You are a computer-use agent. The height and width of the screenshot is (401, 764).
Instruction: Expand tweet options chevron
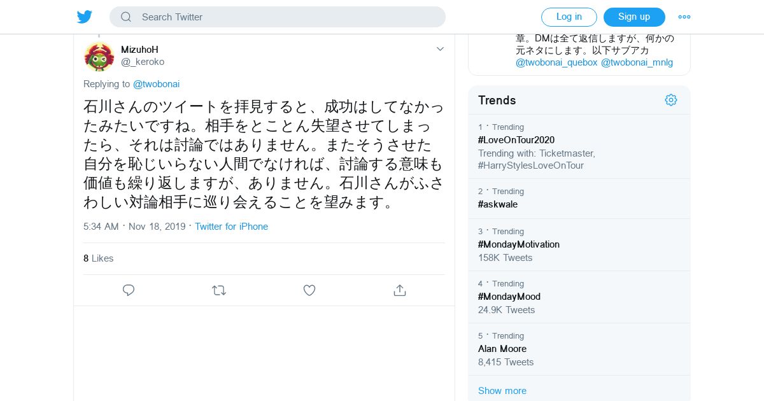(440, 49)
